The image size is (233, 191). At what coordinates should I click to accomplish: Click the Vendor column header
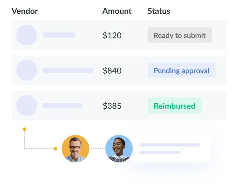[x=25, y=11]
